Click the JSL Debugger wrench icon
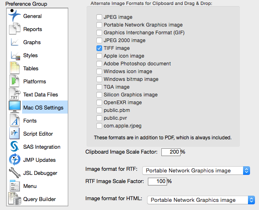 click(x=15, y=173)
